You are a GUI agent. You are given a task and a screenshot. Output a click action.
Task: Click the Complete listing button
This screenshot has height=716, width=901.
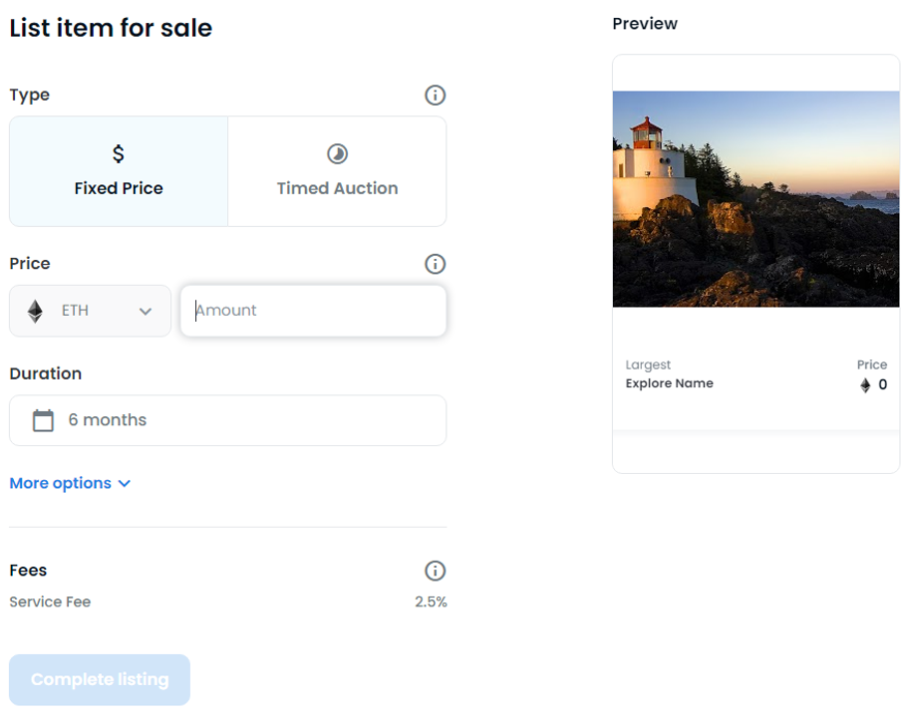click(x=100, y=680)
